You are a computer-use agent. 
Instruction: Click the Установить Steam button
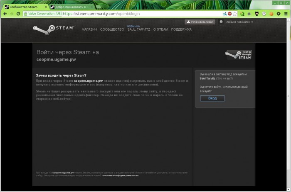point(200,22)
